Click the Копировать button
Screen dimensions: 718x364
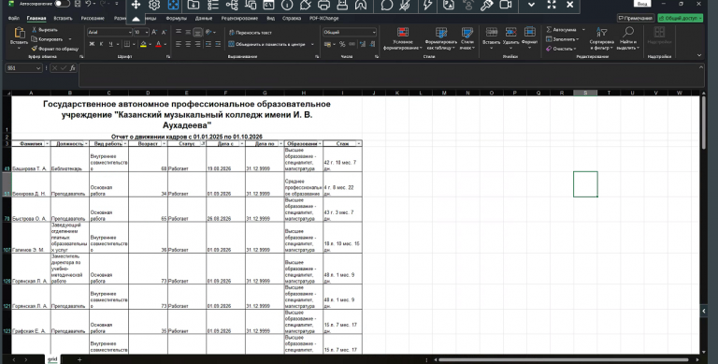(47, 39)
